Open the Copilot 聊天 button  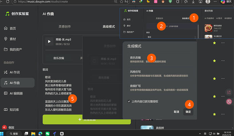(227, 2)
